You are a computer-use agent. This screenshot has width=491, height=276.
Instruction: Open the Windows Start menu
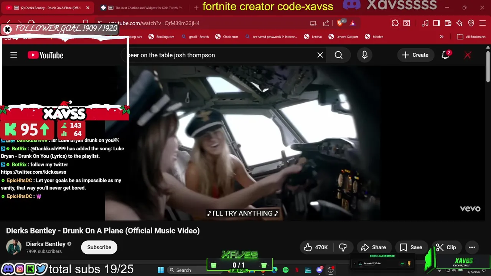[161, 270]
